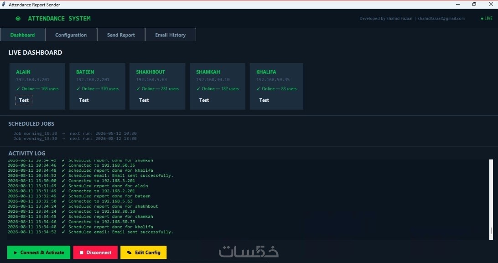Test the ALAIN device connection
This screenshot has height=263, width=498.
tap(24, 100)
